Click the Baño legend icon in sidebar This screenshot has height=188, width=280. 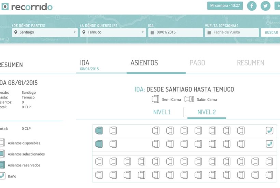pyautogui.click(x=2, y=176)
